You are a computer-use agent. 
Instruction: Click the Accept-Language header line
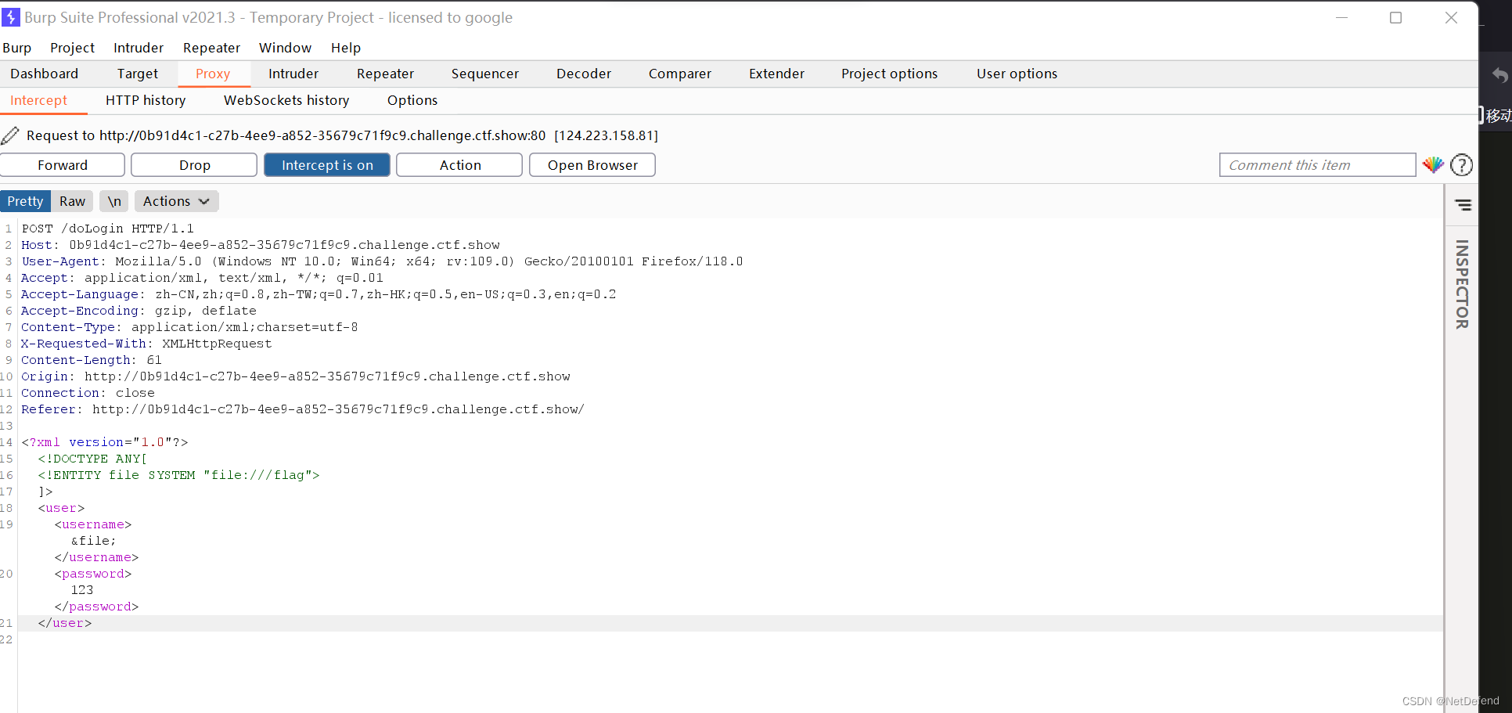pyautogui.click(x=319, y=294)
